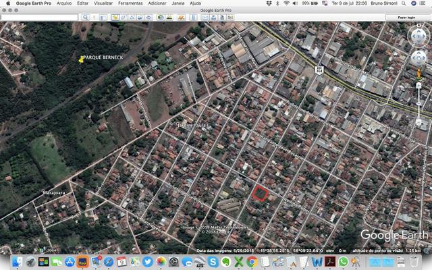The image size is (432, 270).
Task: Open App Store from the Dock
Action: 70,262
